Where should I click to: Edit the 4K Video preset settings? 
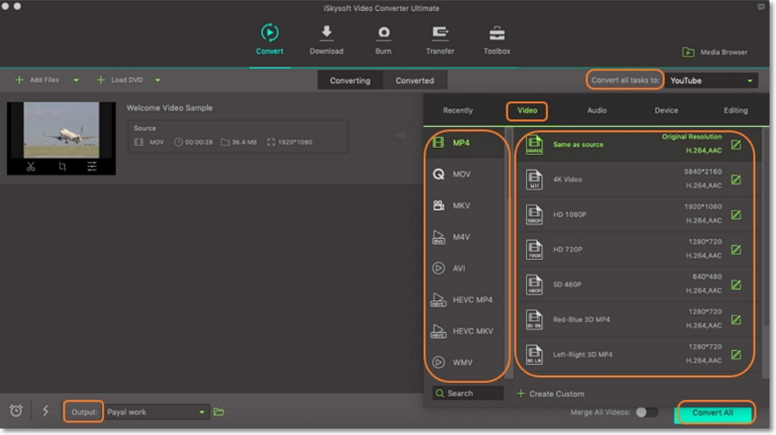(736, 180)
